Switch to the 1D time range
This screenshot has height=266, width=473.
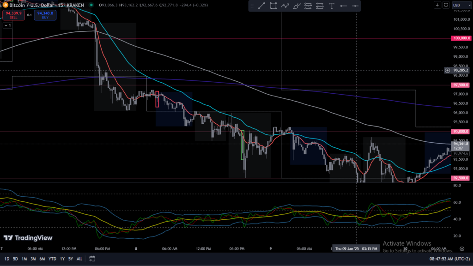point(7,259)
